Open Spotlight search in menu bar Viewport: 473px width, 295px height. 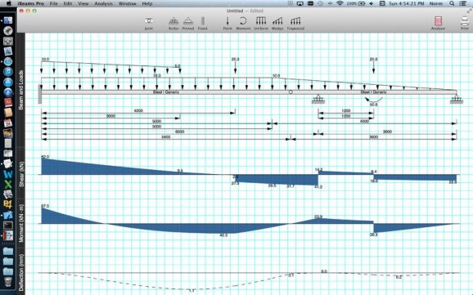point(452,3)
